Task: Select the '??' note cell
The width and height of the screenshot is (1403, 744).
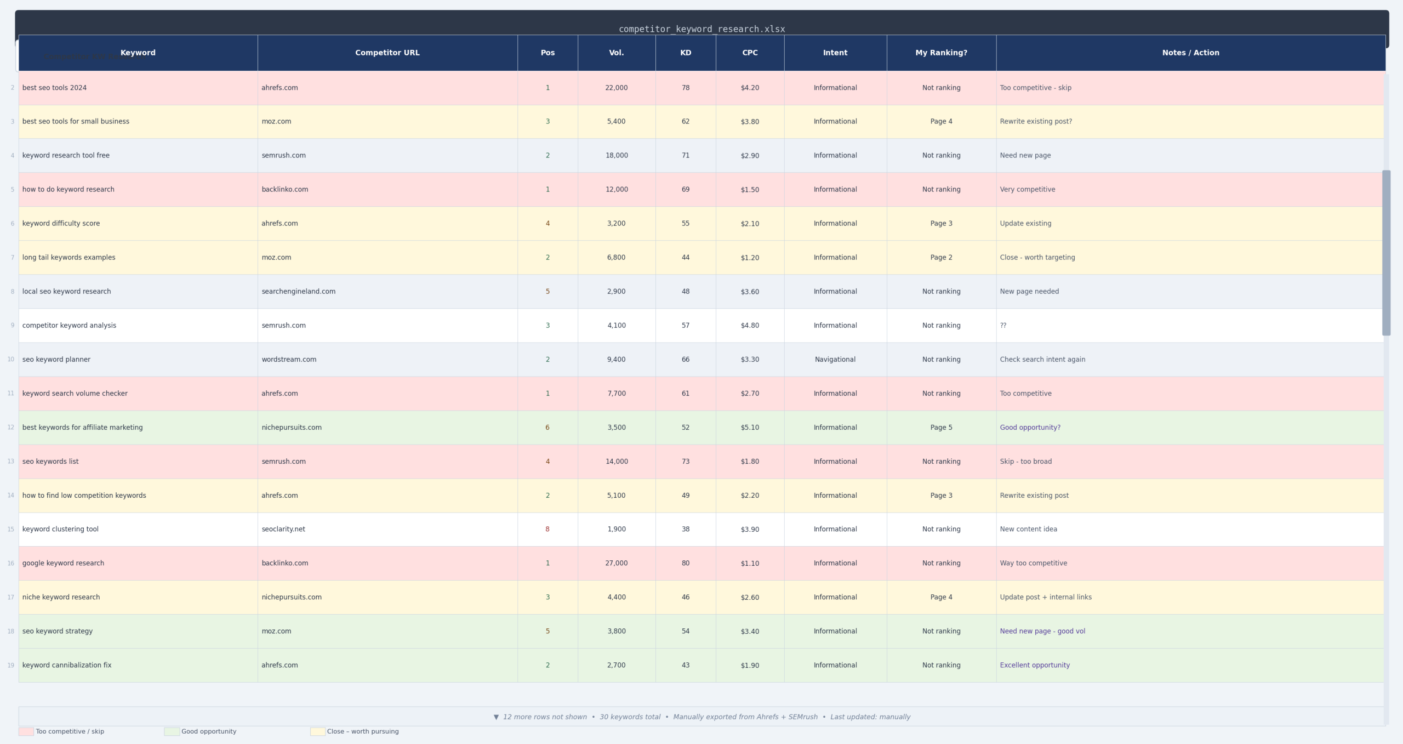Action: (1190, 325)
